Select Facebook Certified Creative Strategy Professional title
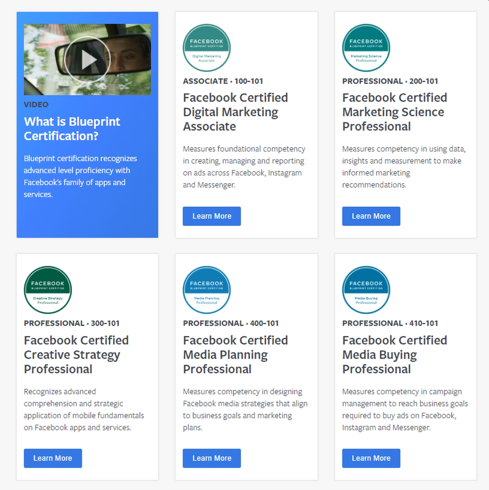The width and height of the screenshot is (489, 490). tap(76, 354)
